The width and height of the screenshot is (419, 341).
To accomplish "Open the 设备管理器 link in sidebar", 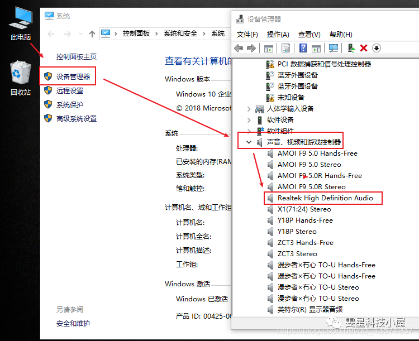I will coord(73,77).
